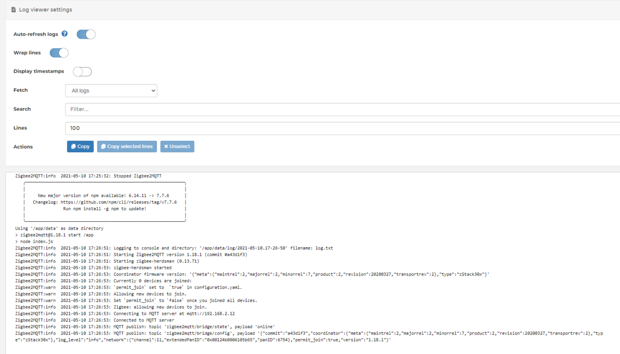This screenshot has height=354, width=620.
Task: Click the 'Auto-refresh logs' label
Action: (36, 34)
